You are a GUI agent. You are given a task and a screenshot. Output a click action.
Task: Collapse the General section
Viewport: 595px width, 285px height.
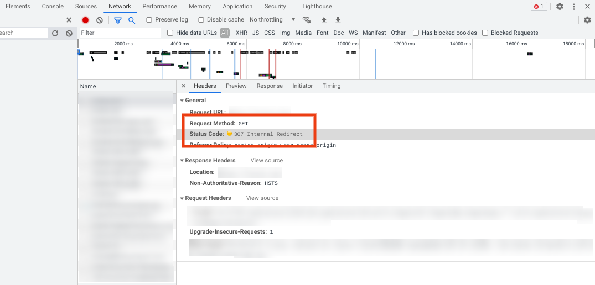[182, 101]
